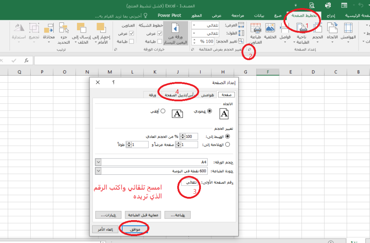Expand the Print quality (جودة الطباعة) dropdown

coord(98,171)
